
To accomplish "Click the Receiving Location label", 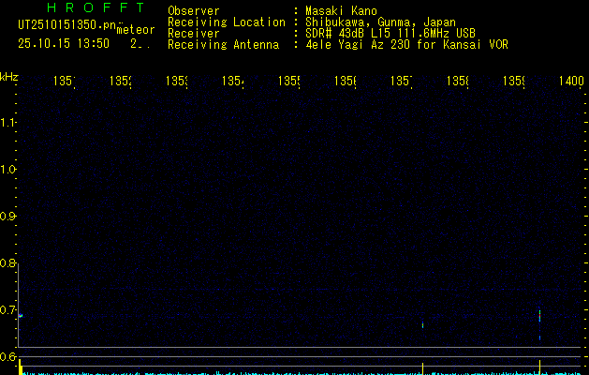I will 227,22.
